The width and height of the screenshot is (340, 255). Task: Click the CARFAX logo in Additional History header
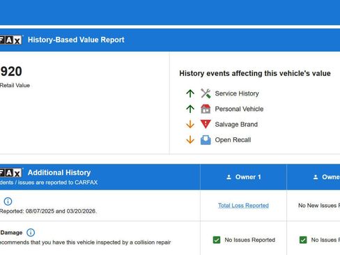tap(11, 173)
